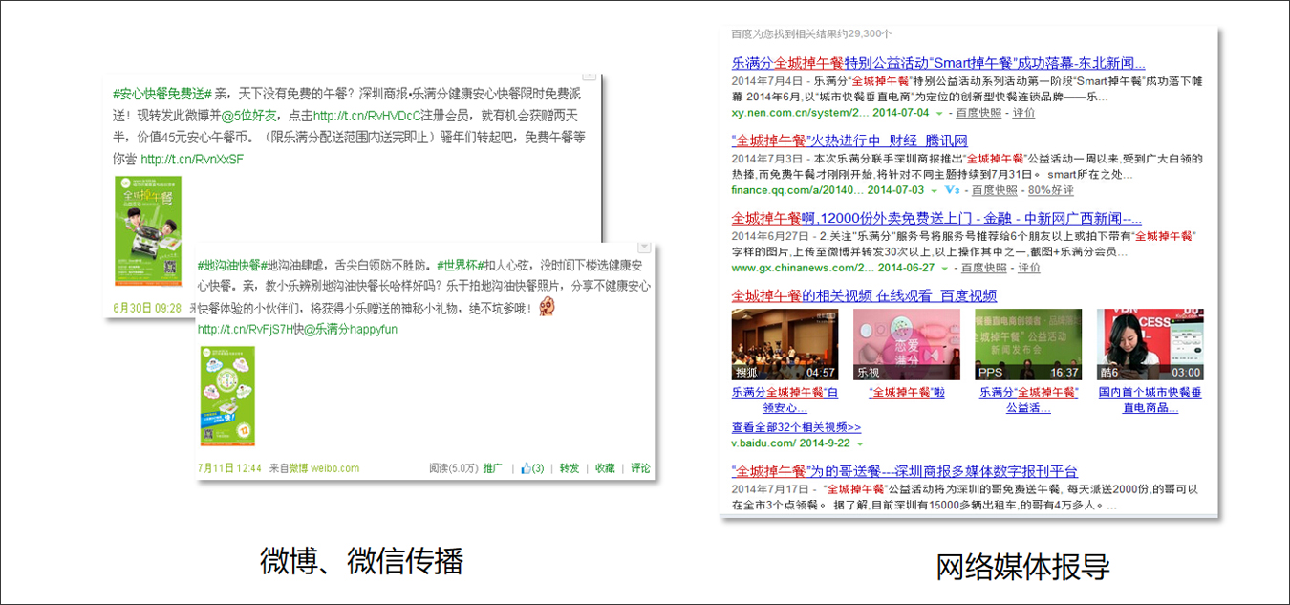Open the green poster image in second Weibo post
Image resolution: width=1290 pixels, height=605 pixels.
coord(226,396)
